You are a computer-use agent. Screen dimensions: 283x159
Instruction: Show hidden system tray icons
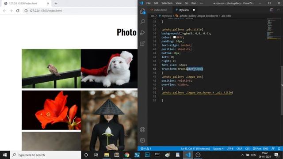(x=242, y=155)
